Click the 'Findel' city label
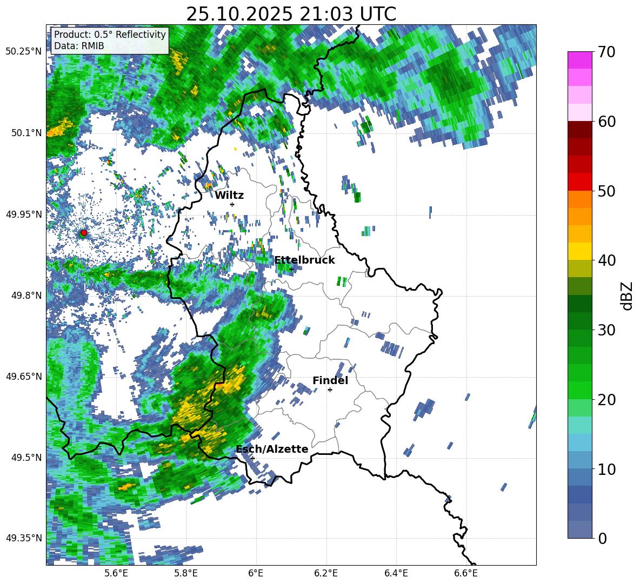 [x=330, y=380]
